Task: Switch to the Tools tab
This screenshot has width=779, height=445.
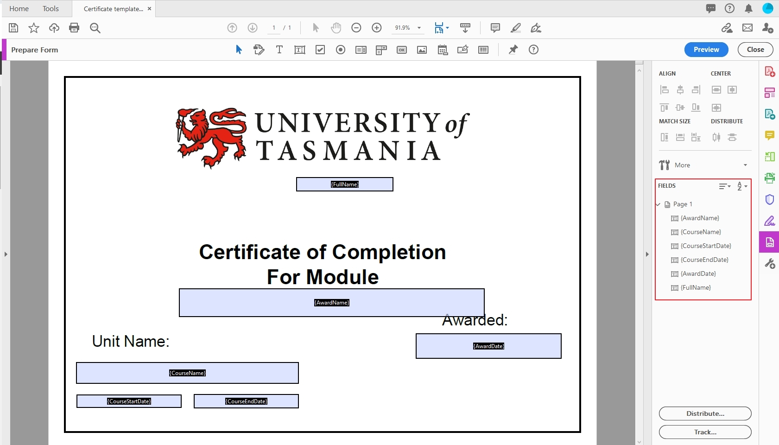Action: 51,8
